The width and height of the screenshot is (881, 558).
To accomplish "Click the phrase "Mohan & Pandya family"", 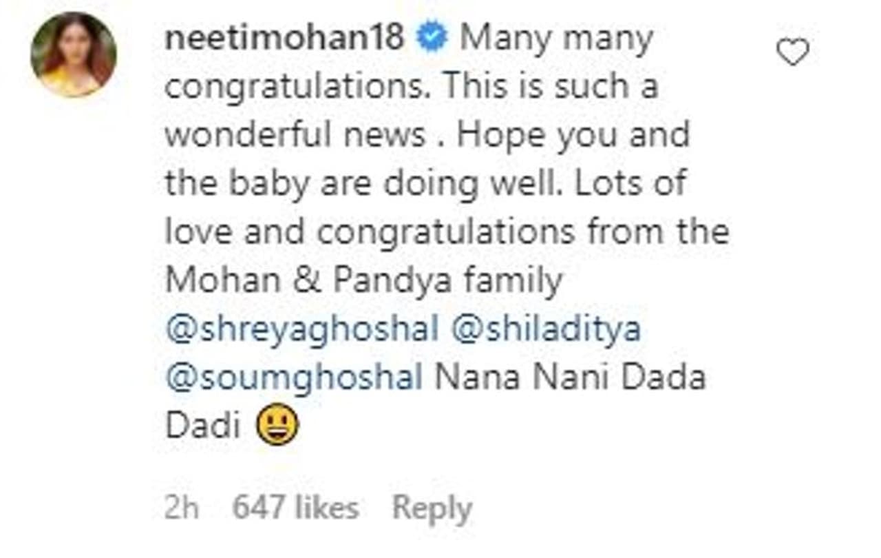I will tap(363, 281).
